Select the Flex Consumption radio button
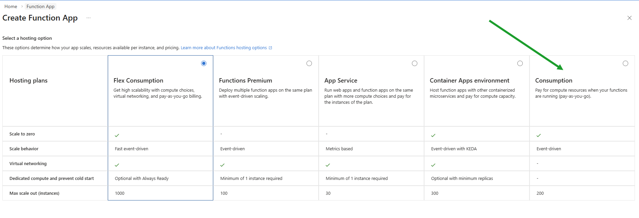 click(204, 63)
